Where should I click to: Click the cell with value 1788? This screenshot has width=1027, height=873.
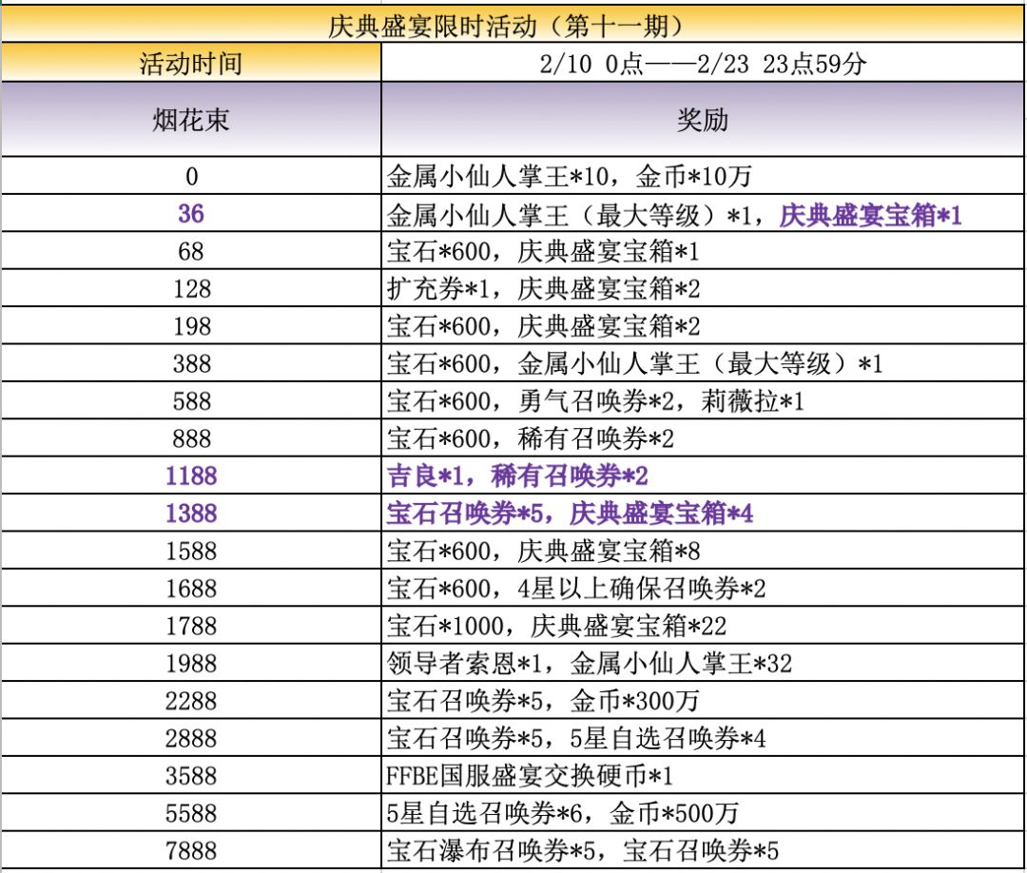(190, 626)
